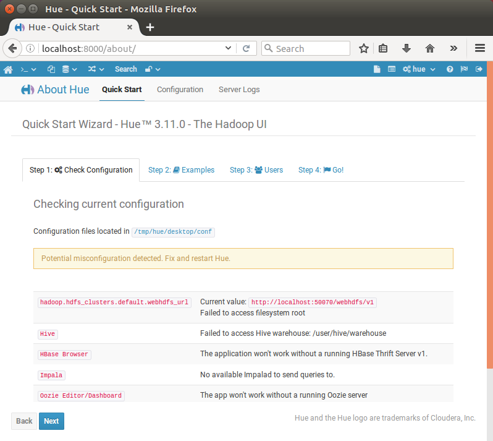This screenshot has height=441, width=493.
Task: Click the Hive configuration label
Action: point(48,334)
